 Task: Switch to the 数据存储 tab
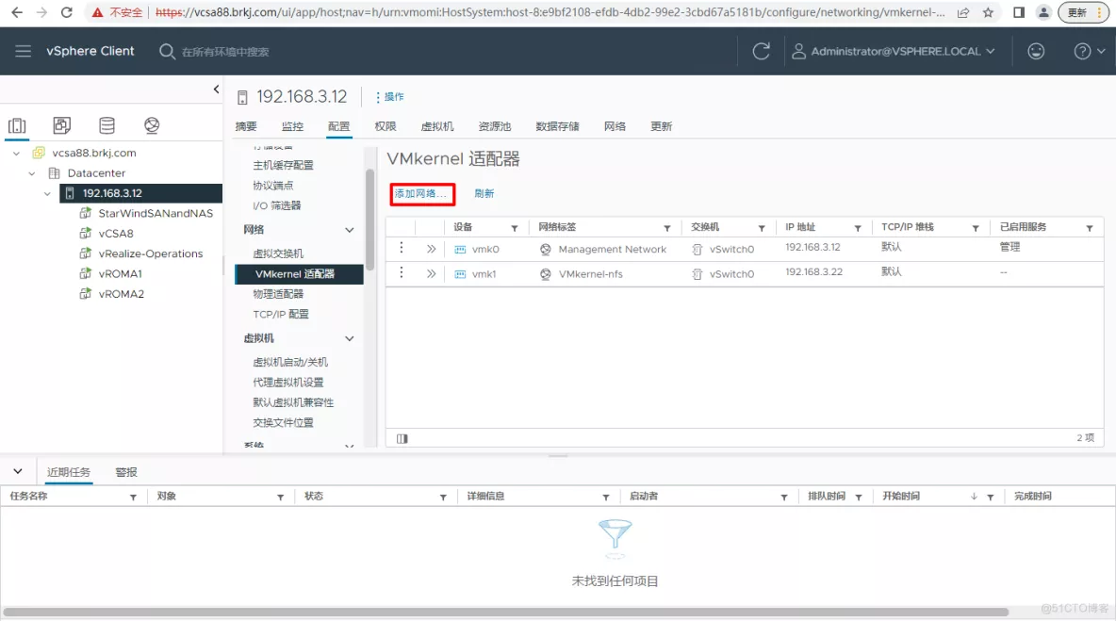click(557, 126)
